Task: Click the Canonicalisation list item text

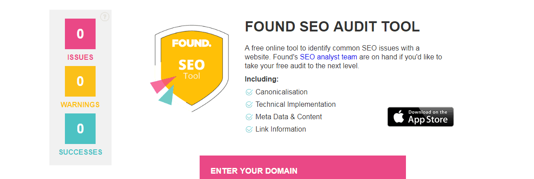Action: [x=281, y=92]
